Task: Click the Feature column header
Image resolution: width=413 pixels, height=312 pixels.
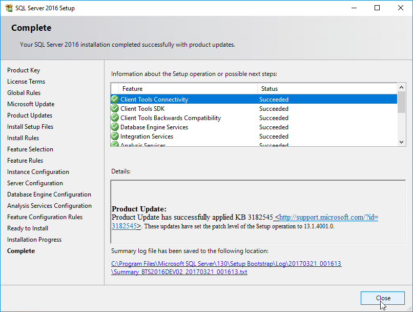Action: pos(188,89)
